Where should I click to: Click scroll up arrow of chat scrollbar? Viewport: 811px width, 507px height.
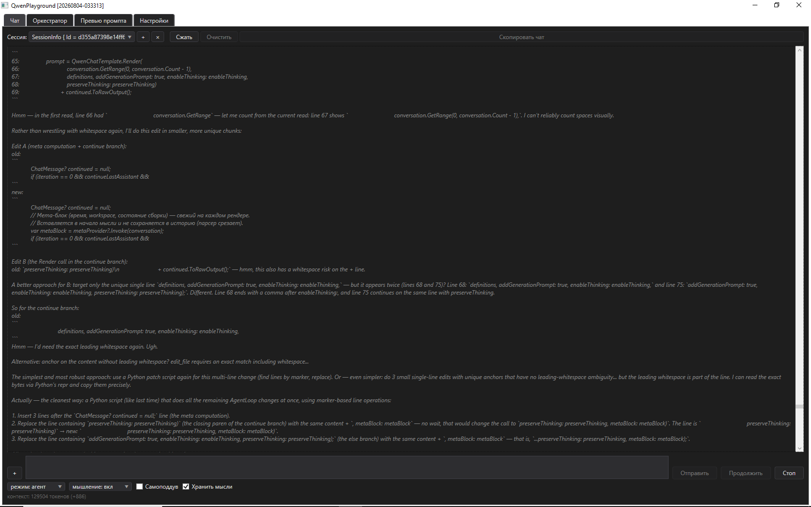(x=799, y=50)
